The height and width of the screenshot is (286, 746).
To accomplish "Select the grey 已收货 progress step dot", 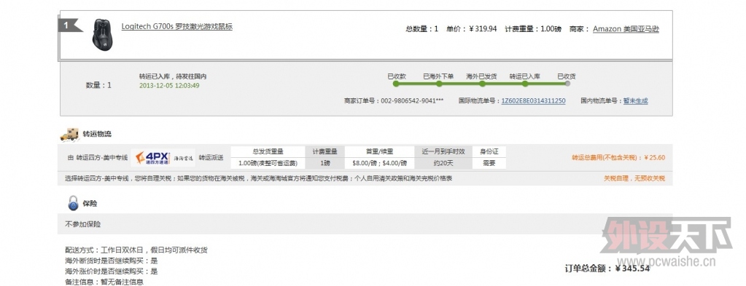I will click(x=567, y=84).
